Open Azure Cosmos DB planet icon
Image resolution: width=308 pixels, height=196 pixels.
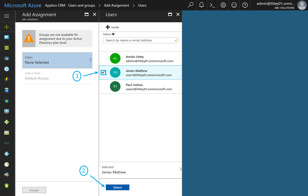[7, 101]
